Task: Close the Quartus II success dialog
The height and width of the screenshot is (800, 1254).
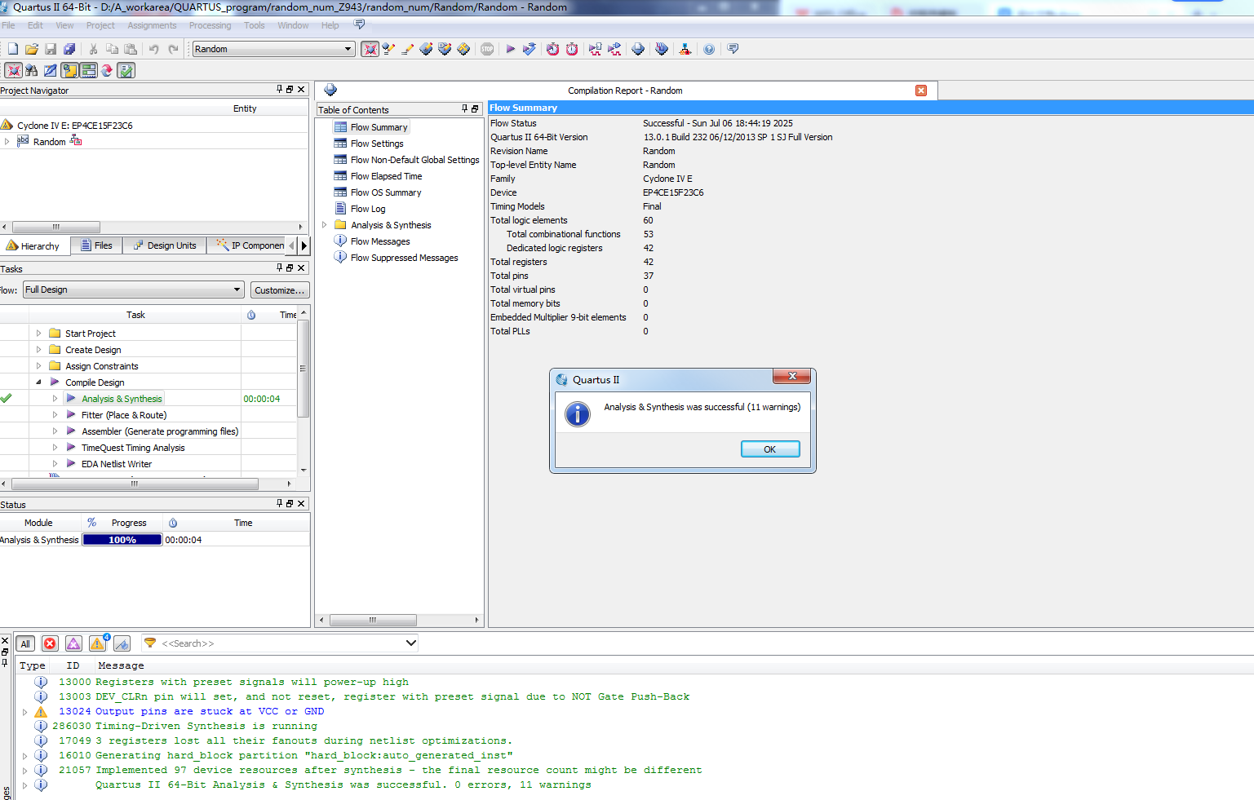Action: pyautogui.click(x=791, y=376)
